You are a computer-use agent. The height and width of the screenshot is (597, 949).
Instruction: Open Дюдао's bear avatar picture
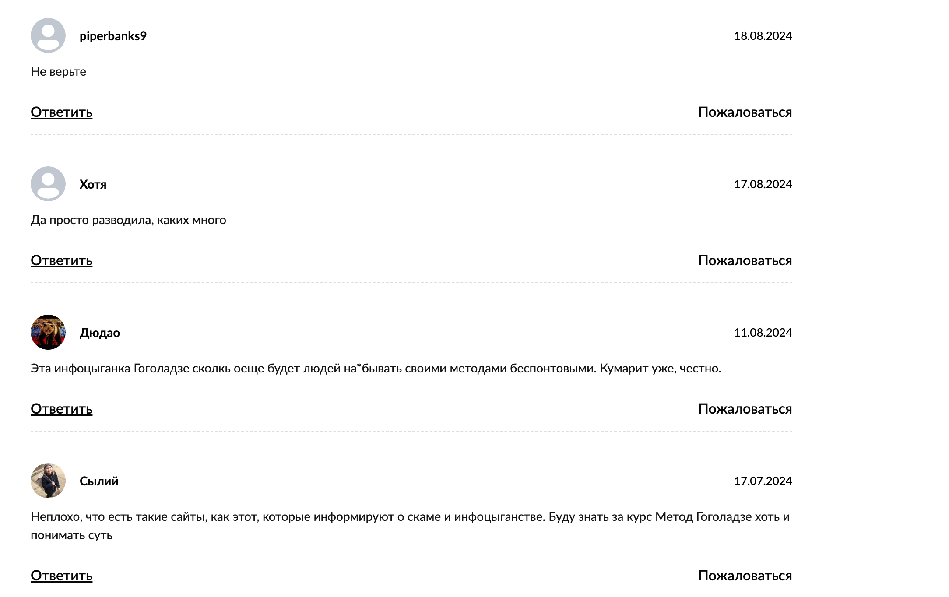click(x=48, y=332)
